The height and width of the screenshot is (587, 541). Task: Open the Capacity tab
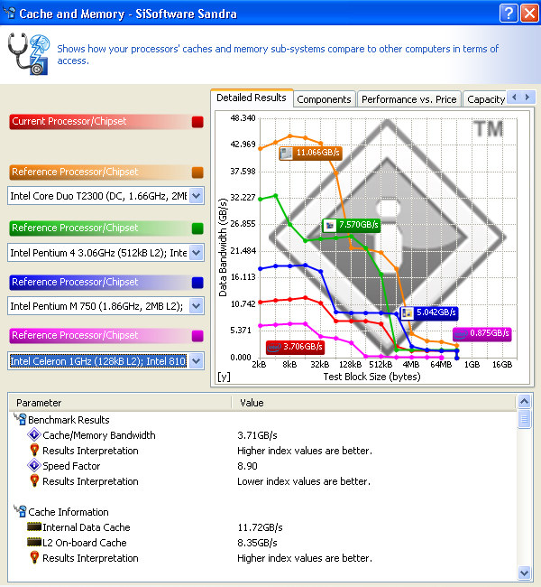coord(485,99)
